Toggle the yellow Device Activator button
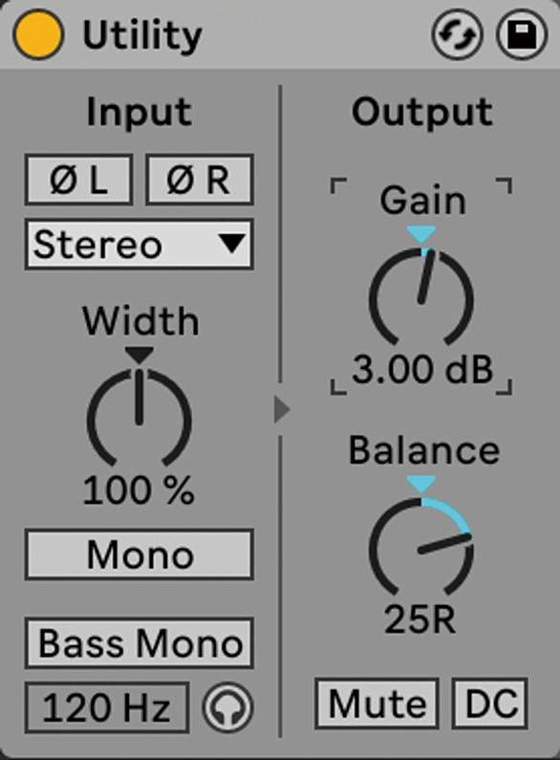The height and width of the screenshot is (760, 560). pos(38,34)
